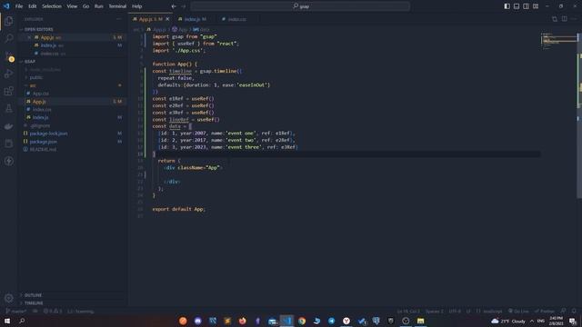Open the Selection menu
The image size is (582, 327).
pos(52,6)
